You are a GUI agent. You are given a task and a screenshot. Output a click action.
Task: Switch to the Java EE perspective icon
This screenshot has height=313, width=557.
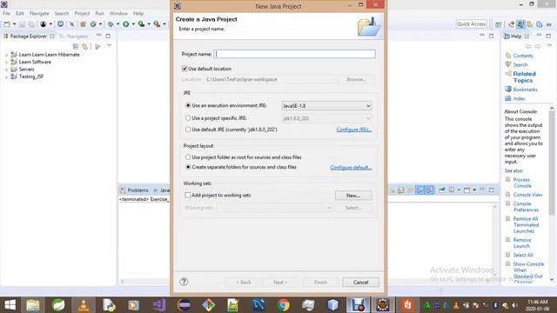coord(511,24)
